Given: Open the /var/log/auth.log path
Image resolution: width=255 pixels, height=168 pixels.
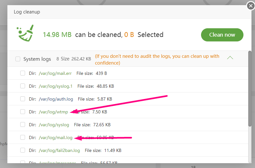Looking at the screenshot, I should (56, 99).
